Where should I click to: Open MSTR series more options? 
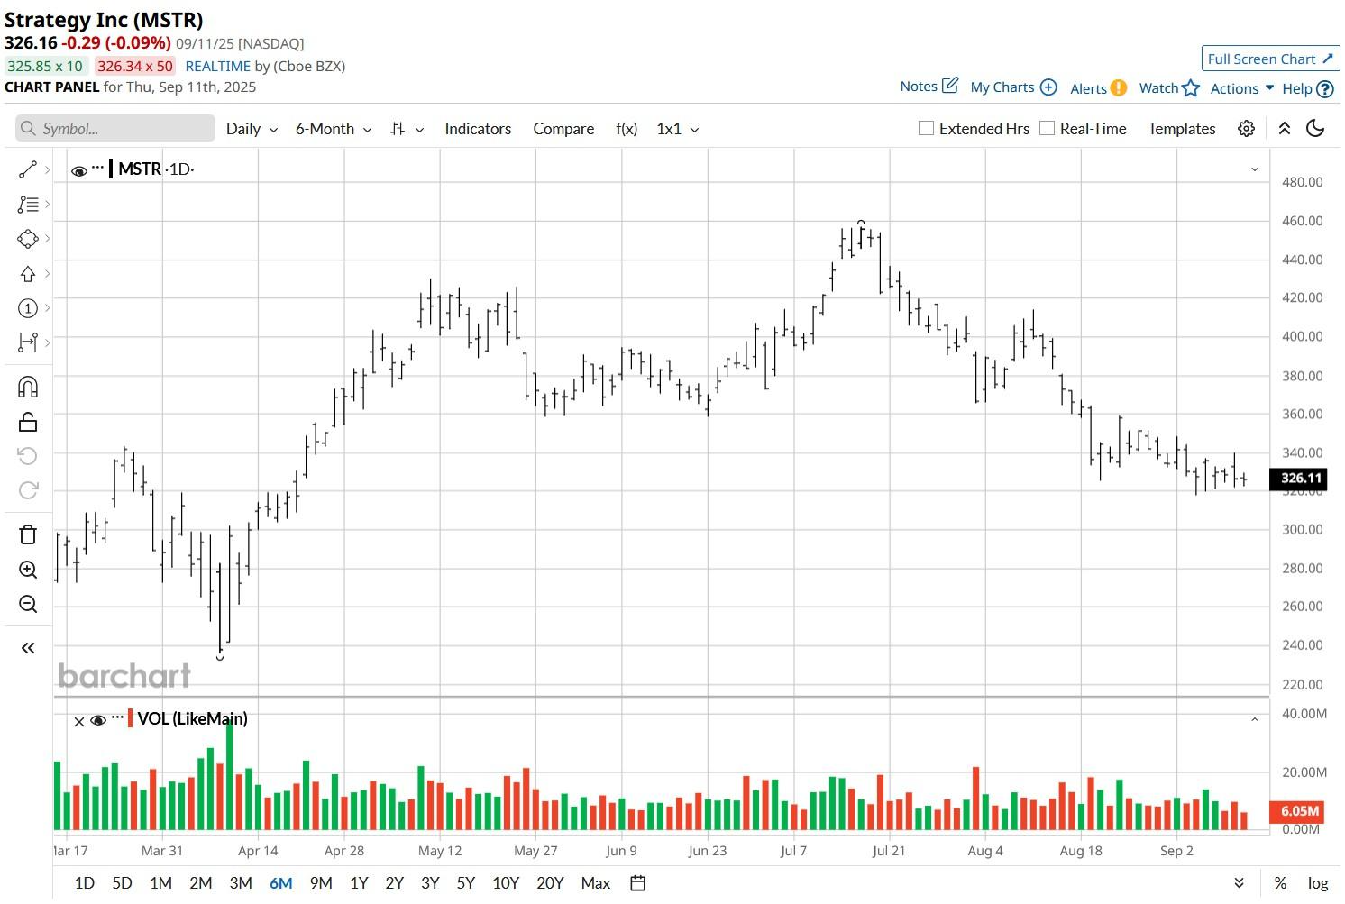pos(98,168)
